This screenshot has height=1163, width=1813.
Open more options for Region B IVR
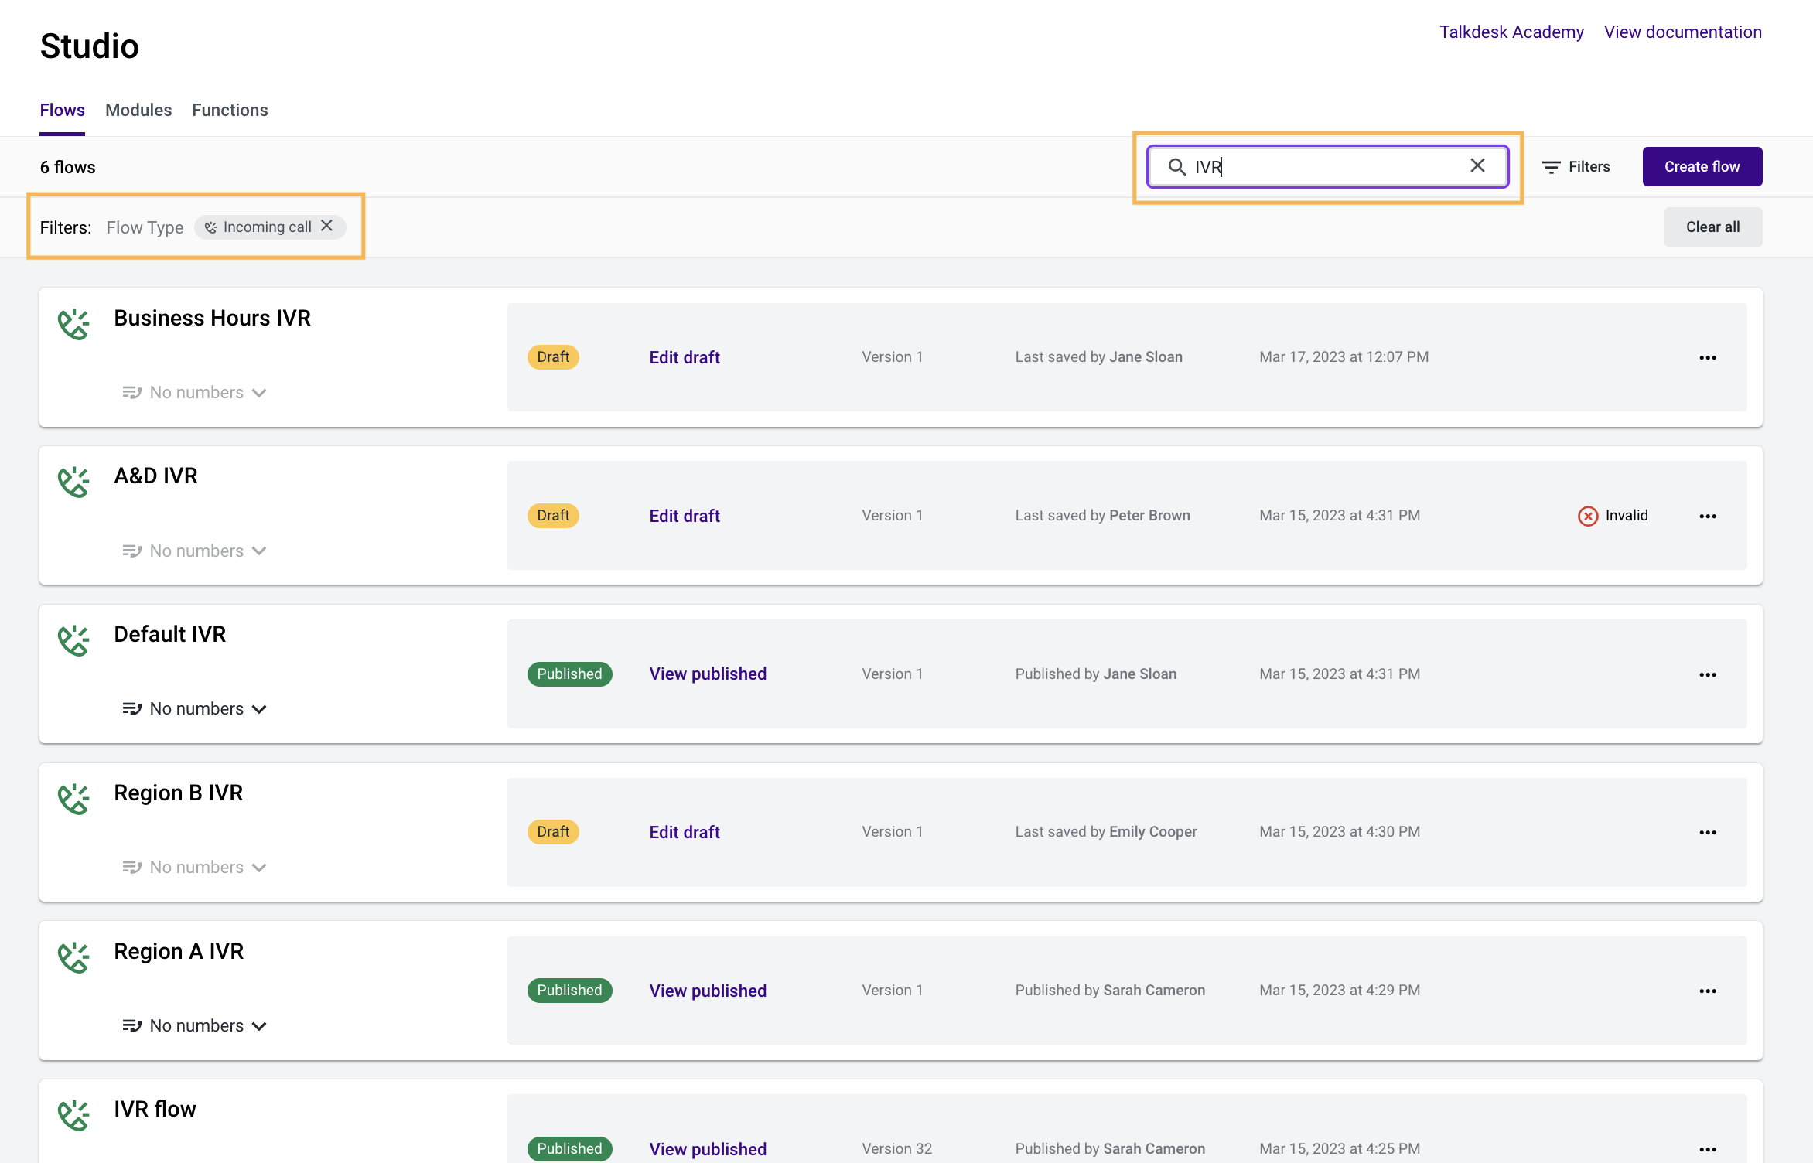coord(1707,833)
